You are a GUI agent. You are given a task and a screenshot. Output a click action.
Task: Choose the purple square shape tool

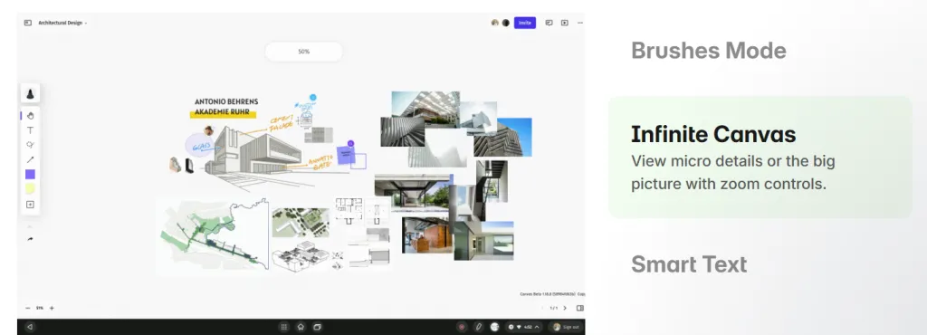click(x=30, y=175)
